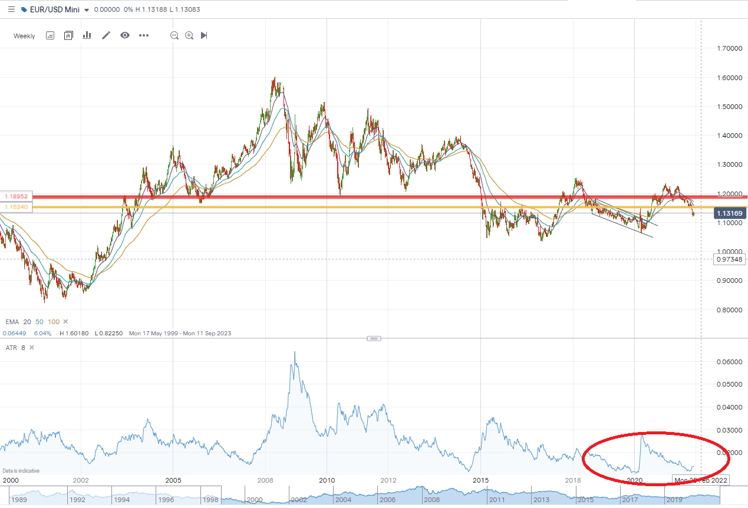Screen dimensions: 748x508
Task: Select the EMA 50 period value
Action: 39,322
